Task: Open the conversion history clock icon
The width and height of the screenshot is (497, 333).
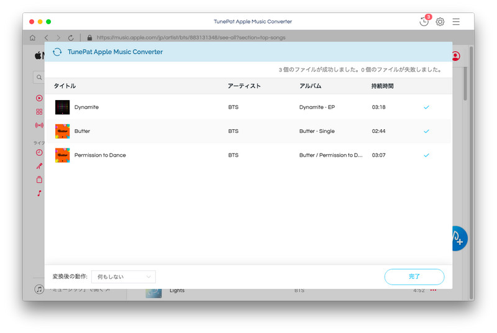Action: [424, 22]
